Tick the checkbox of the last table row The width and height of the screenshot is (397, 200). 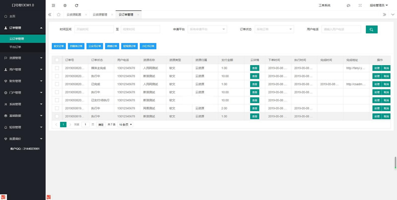pyautogui.click(x=57, y=116)
